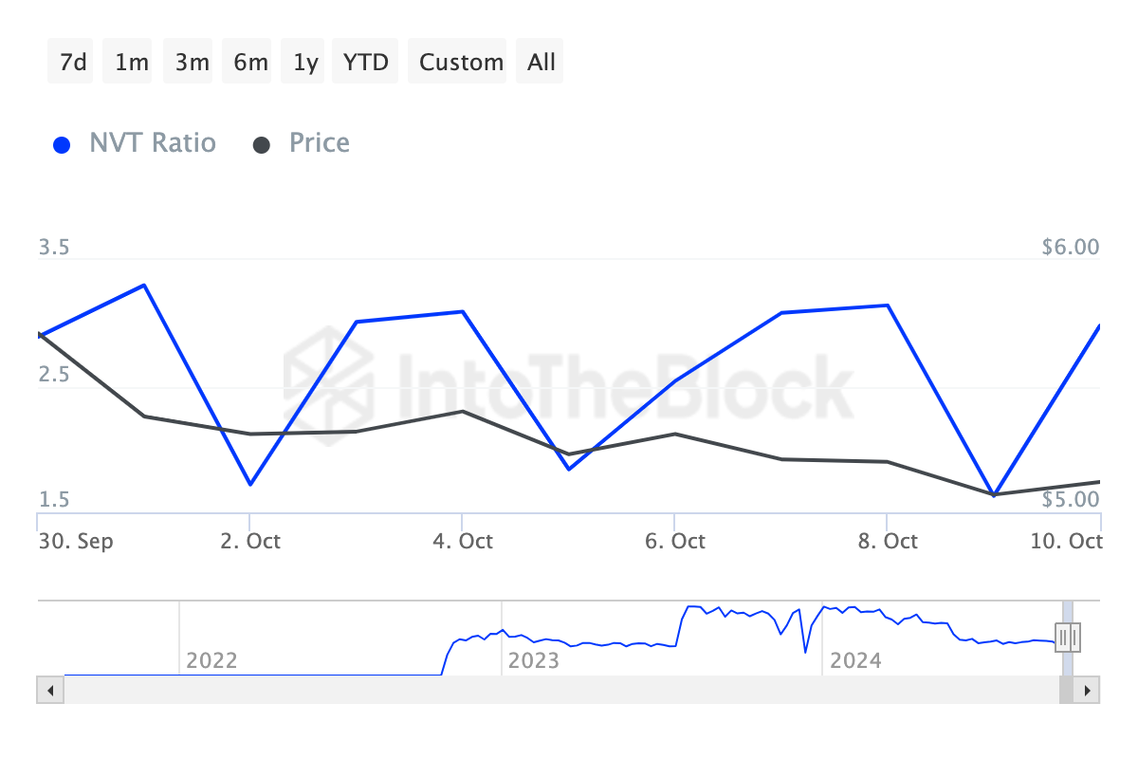
Task: Set the range to 6m
Action: point(250,62)
